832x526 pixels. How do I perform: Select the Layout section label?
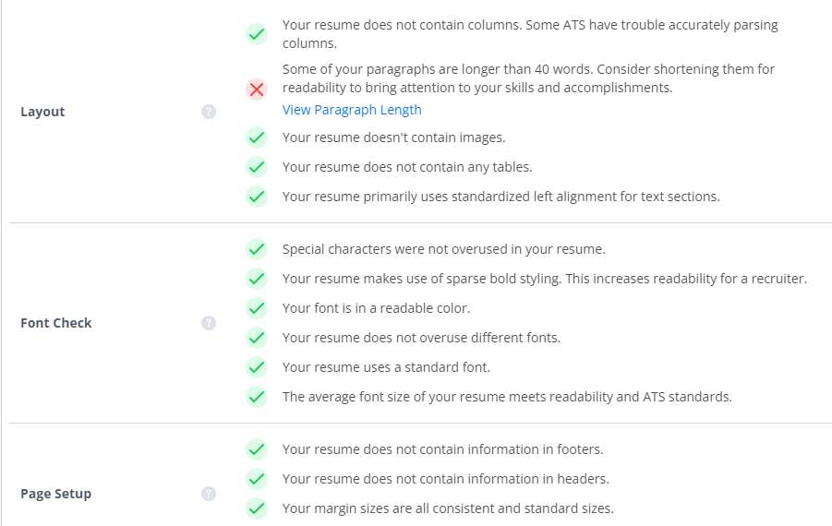pyautogui.click(x=42, y=112)
